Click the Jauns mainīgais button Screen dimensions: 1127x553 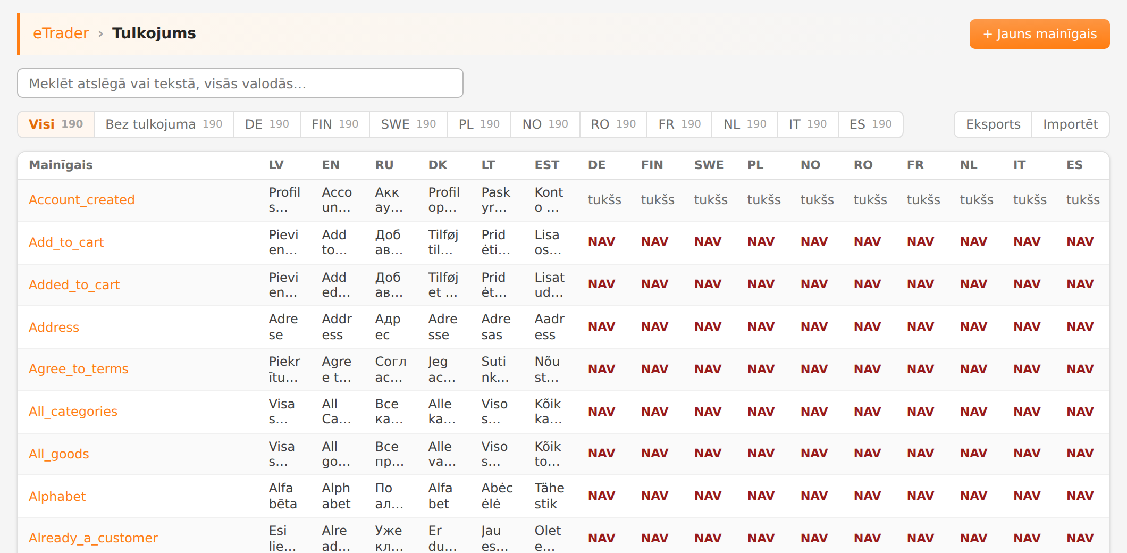pyautogui.click(x=1039, y=34)
